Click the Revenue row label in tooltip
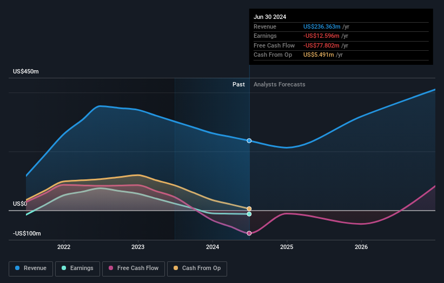 (x=265, y=26)
